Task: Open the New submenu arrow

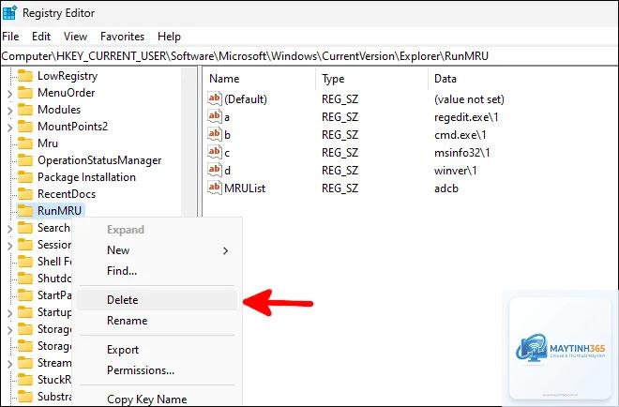Action: (x=225, y=250)
